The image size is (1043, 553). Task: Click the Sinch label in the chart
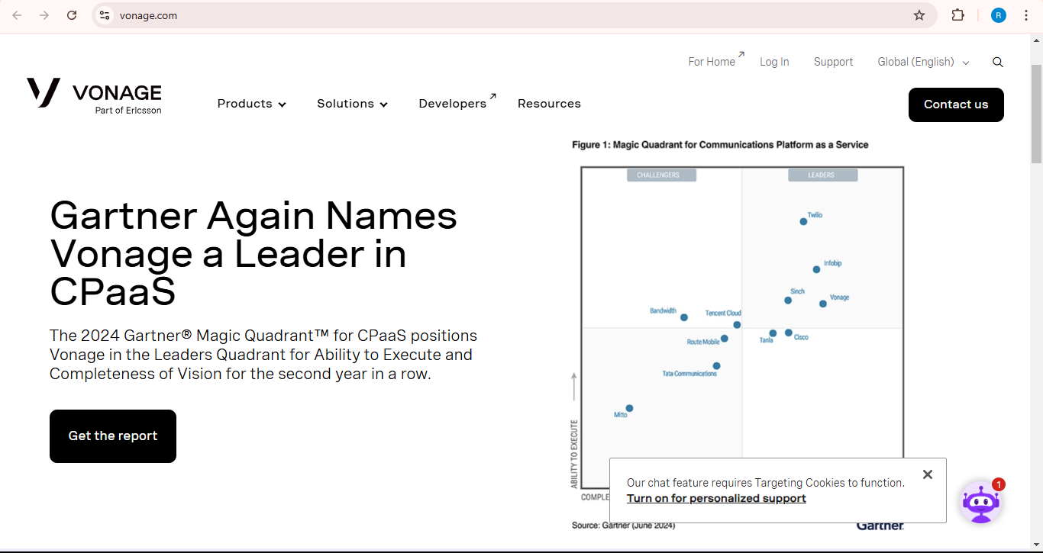click(797, 291)
